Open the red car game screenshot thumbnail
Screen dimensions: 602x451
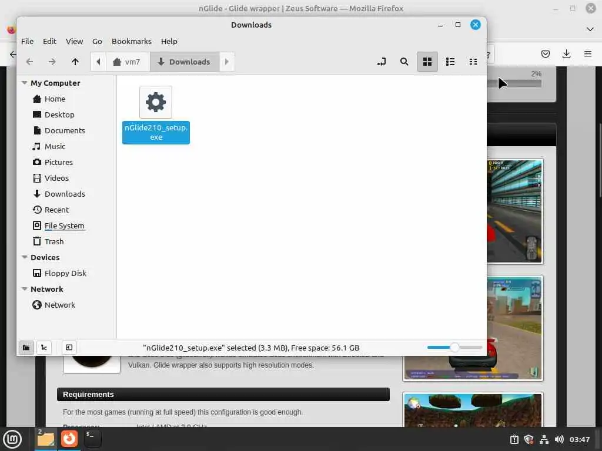click(x=473, y=328)
